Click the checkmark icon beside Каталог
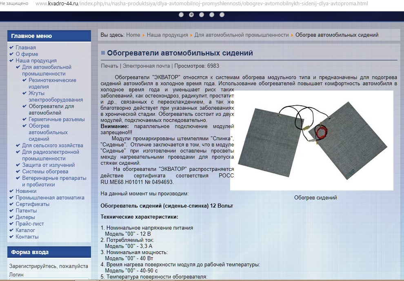 click(11, 230)
